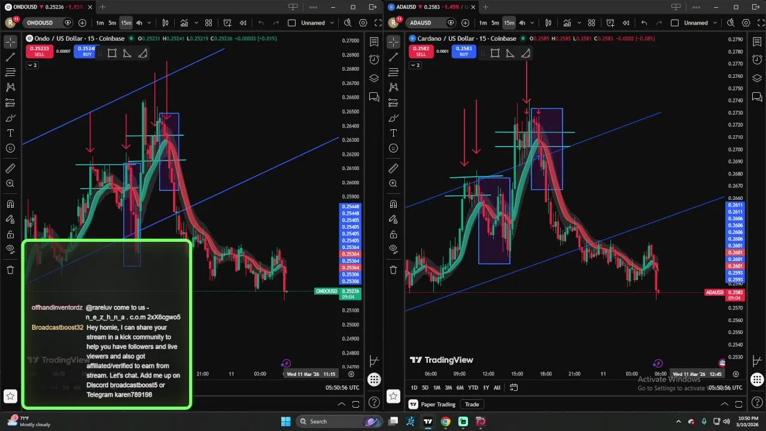The height and width of the screenshot is (431, 766).
Task: Open the object tree layers icon in ADAUSD window
Action: (x=757, y=78)
